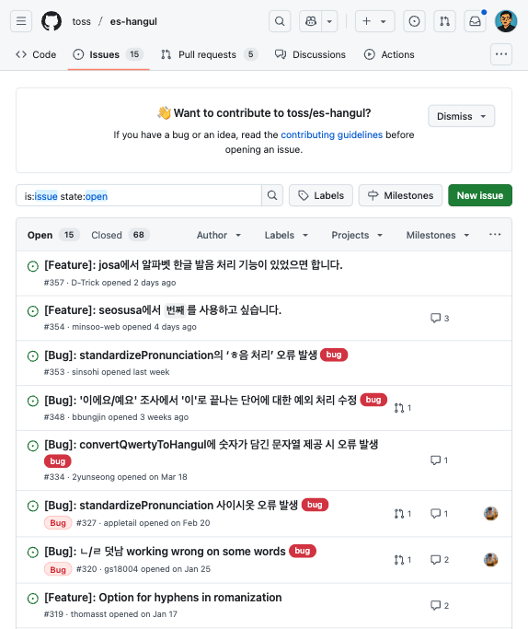Open the Dismiss dropdown
528x629 pixels.
click(x=462, y=116)
